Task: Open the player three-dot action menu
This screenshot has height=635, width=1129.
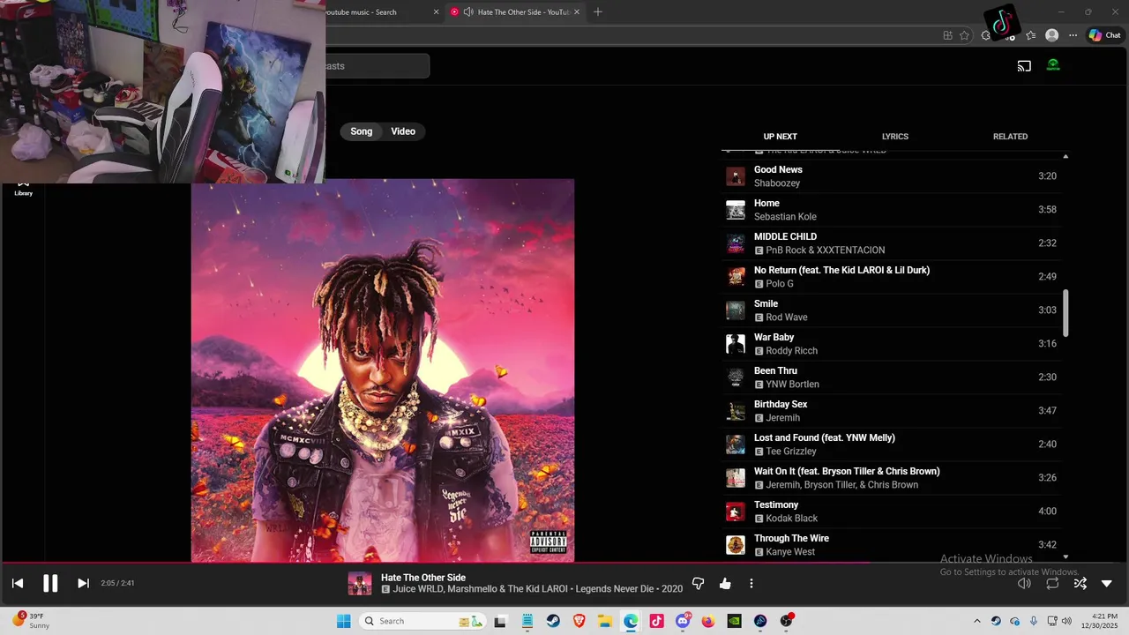Action: [751, 584]
